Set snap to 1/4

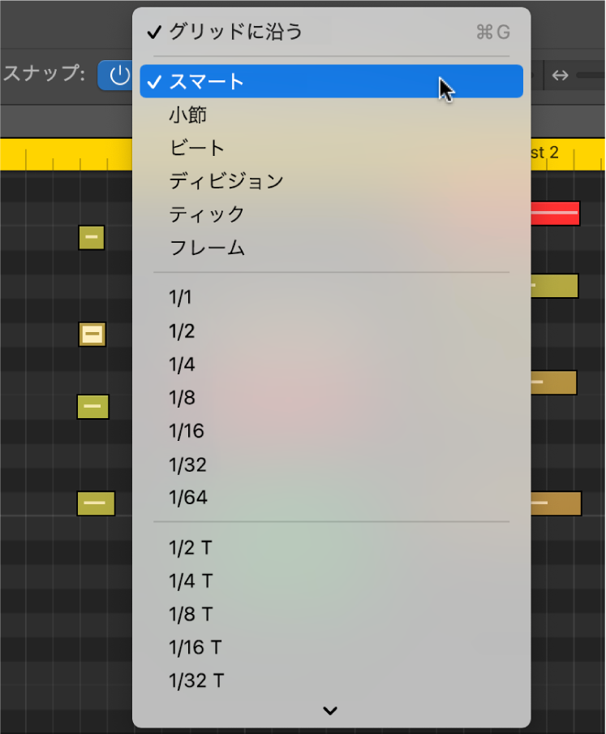pyautogui.click(x=331, y=365)
